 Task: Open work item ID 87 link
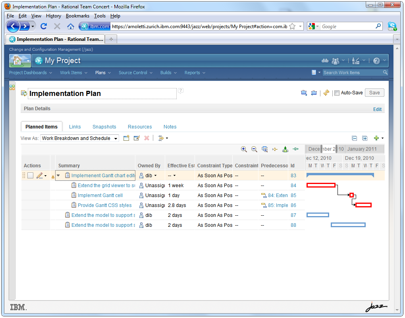[293, 215]
